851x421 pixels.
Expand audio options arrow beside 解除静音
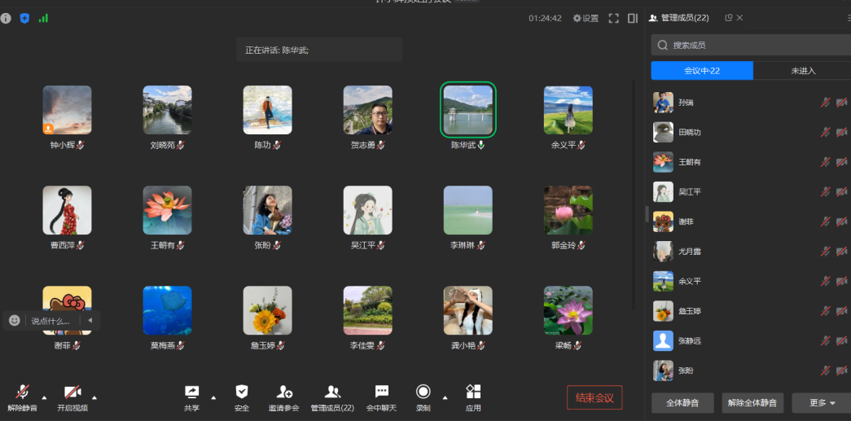[45, 397]
